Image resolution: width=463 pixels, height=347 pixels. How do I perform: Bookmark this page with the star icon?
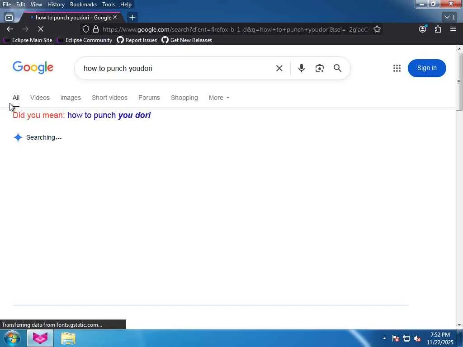(377, 29)
